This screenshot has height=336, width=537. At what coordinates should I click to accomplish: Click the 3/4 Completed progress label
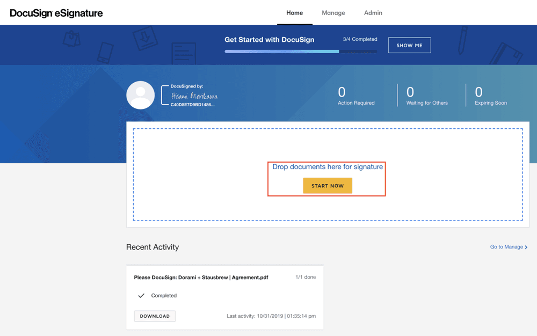tap(360, 39)
